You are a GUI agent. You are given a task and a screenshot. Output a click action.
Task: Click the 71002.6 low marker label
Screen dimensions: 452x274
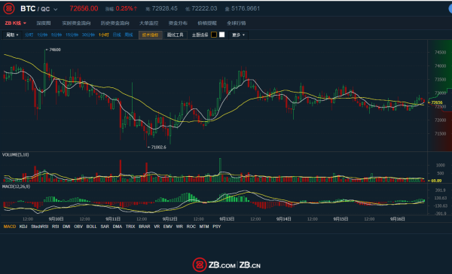click(x=158, y=148)
